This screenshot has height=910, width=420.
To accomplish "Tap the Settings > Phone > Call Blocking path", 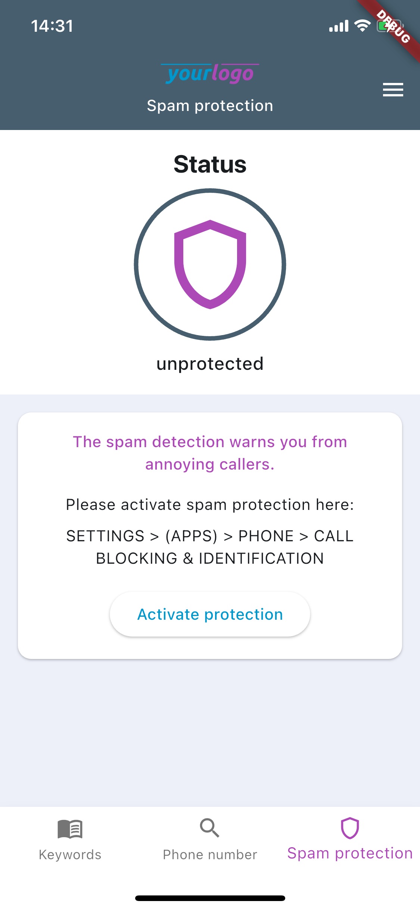I will pos(210,547).
